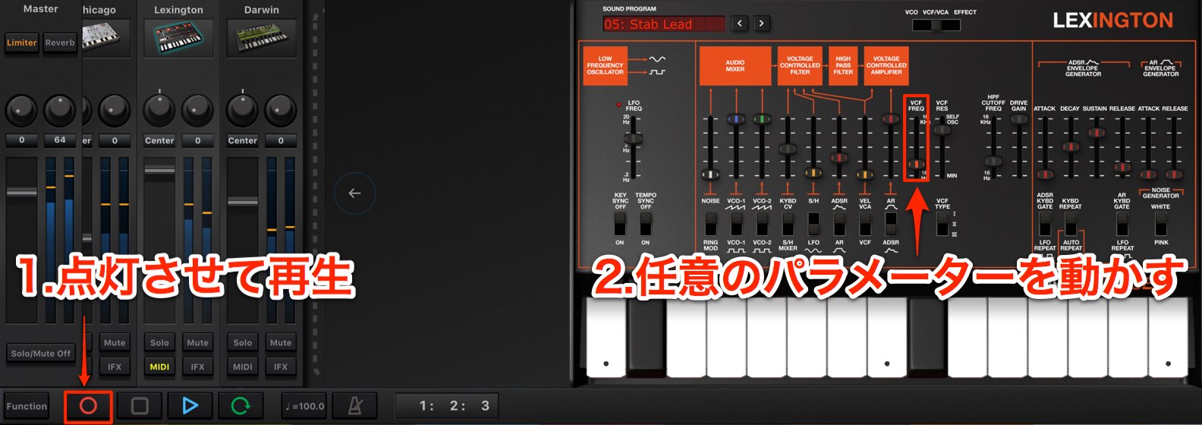
Task: Click the LFO FREQ slider
Action: tap(634, 138)
